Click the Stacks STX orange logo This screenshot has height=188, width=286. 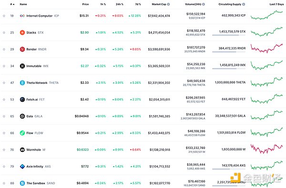tap(22, 33)
